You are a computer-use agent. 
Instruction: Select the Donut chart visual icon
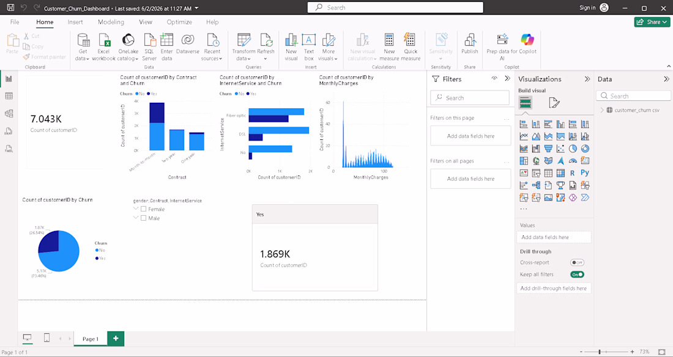click(x=584, y=149)
